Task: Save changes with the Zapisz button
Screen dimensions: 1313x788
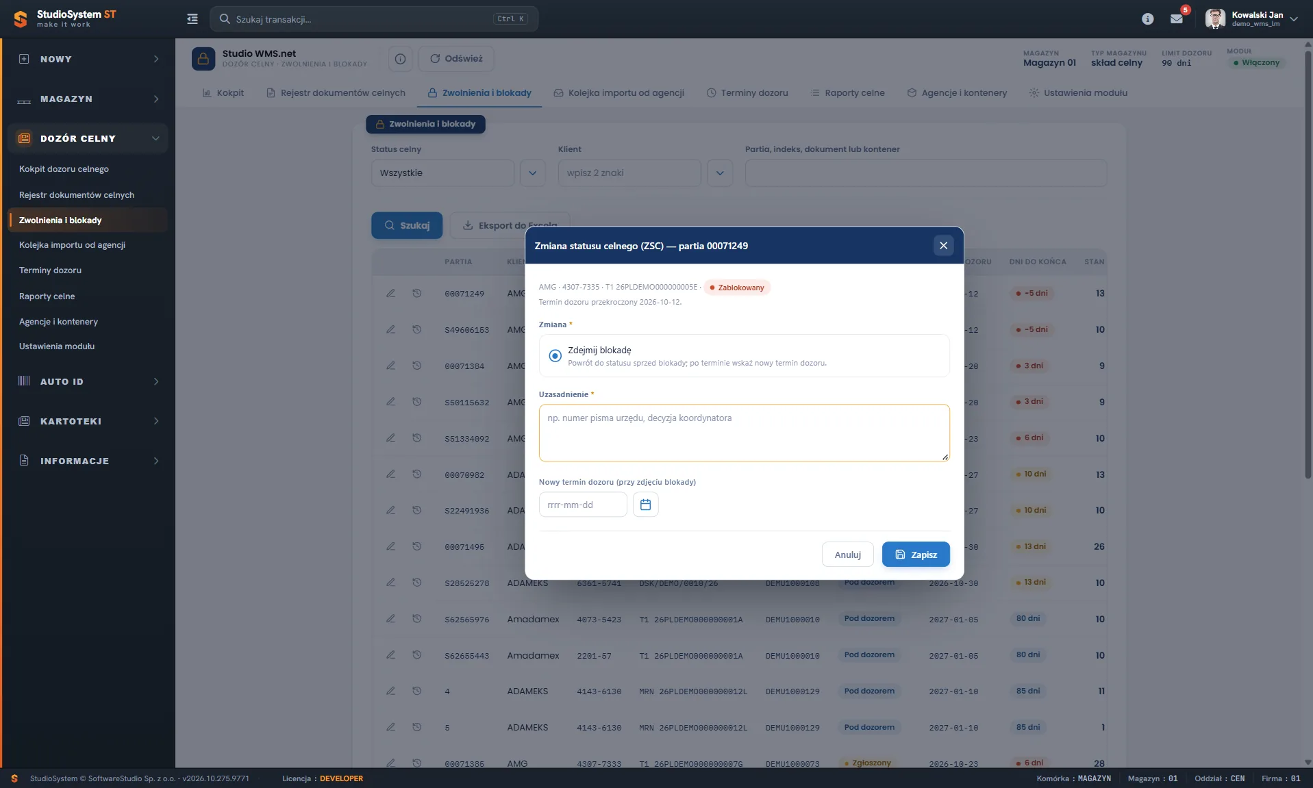Action: (916, 555)
